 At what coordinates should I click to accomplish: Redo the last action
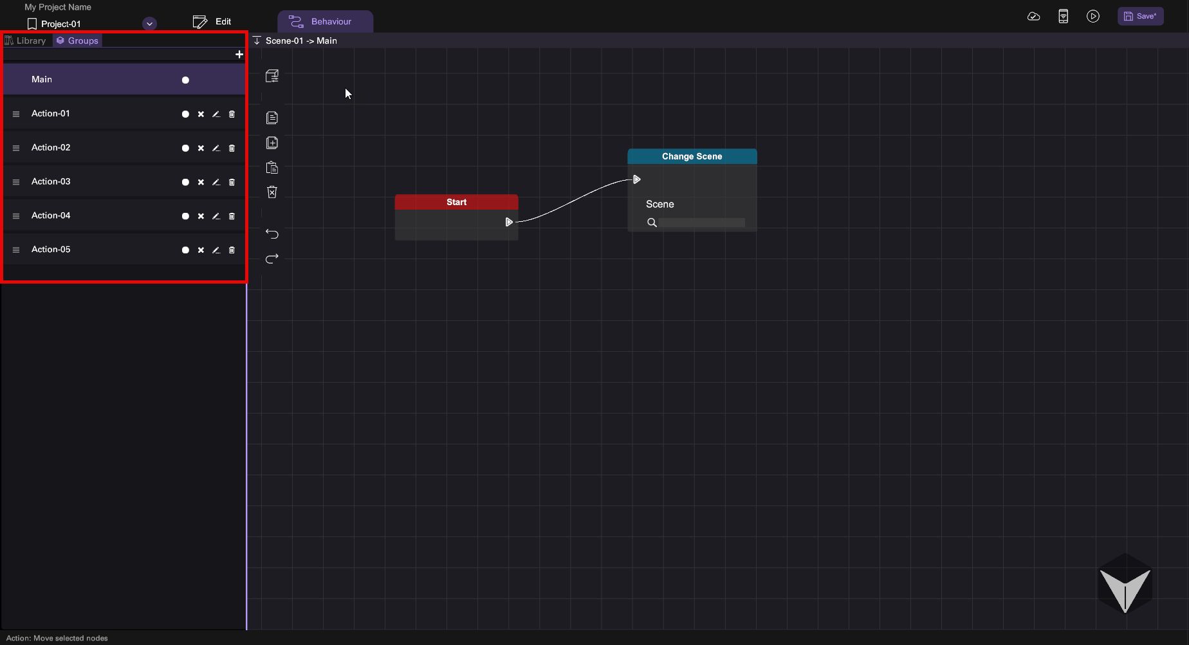coord(272,259)
